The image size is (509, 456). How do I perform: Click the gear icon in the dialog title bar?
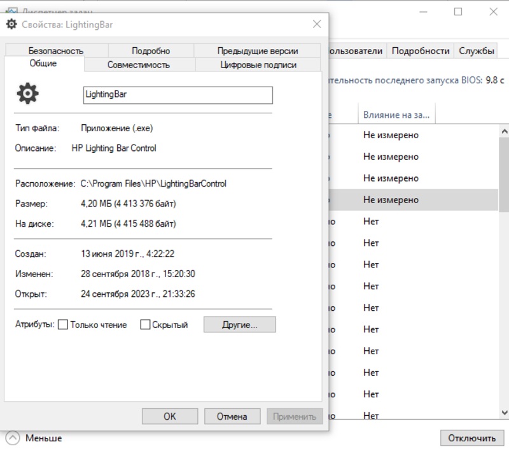[x=11, y=24]
